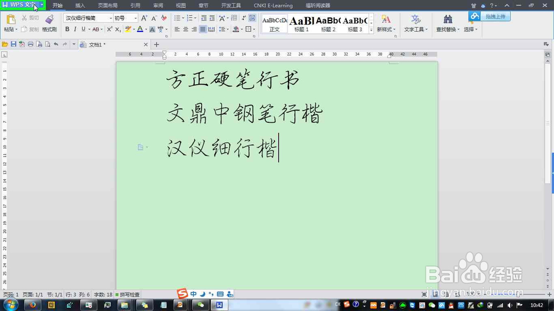Apply the 标题 3 heading style
This screenshot has width=554, height=311.
point(355,24)
